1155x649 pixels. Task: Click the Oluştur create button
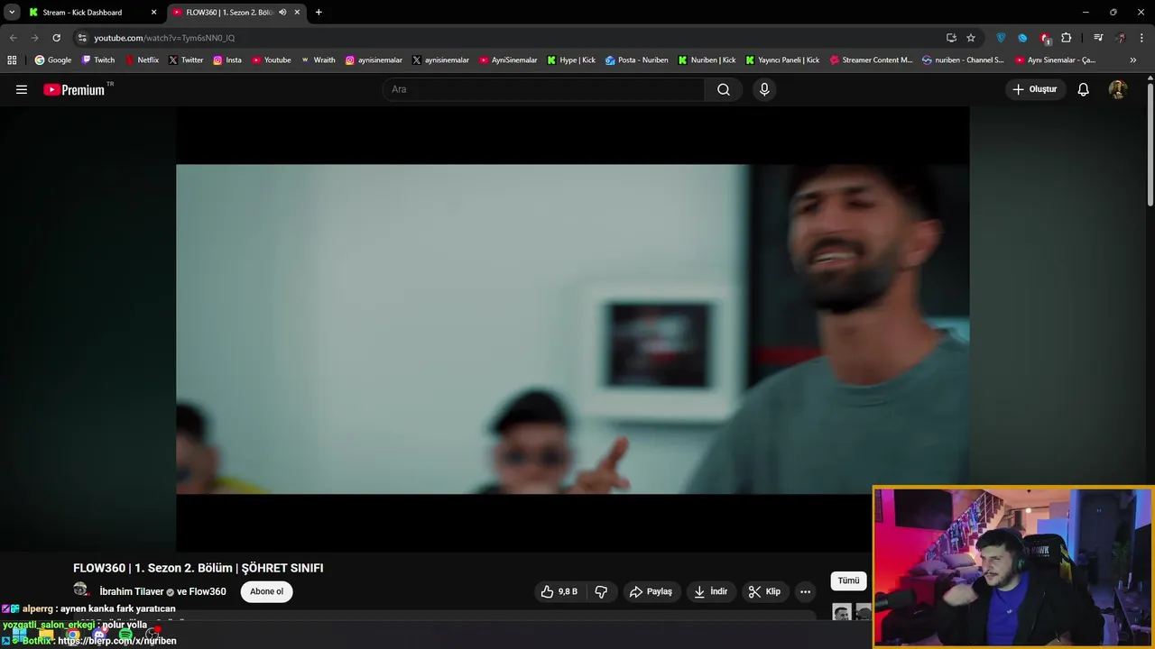point(1035,89)
